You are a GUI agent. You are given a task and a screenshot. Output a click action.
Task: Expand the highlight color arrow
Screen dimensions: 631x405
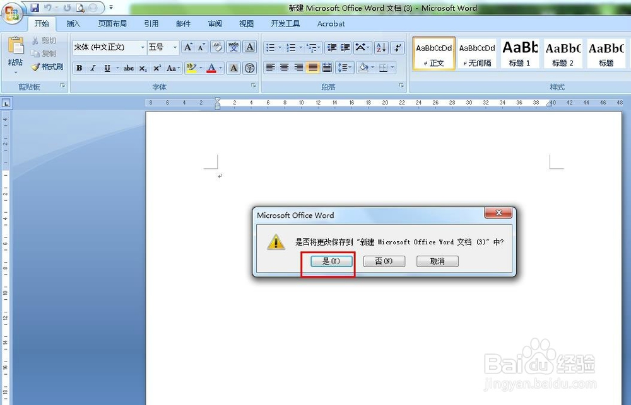201,68
